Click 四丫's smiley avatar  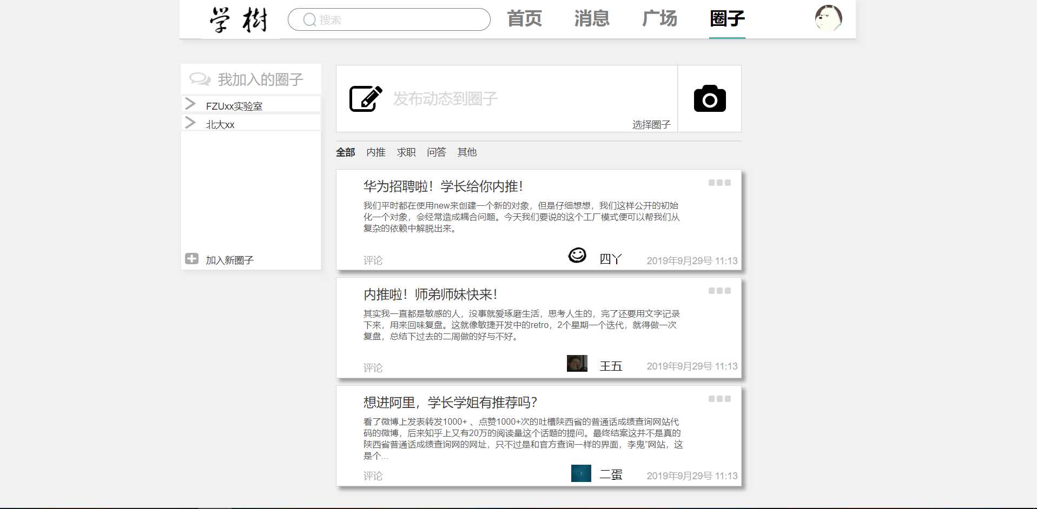pos(577,255)
